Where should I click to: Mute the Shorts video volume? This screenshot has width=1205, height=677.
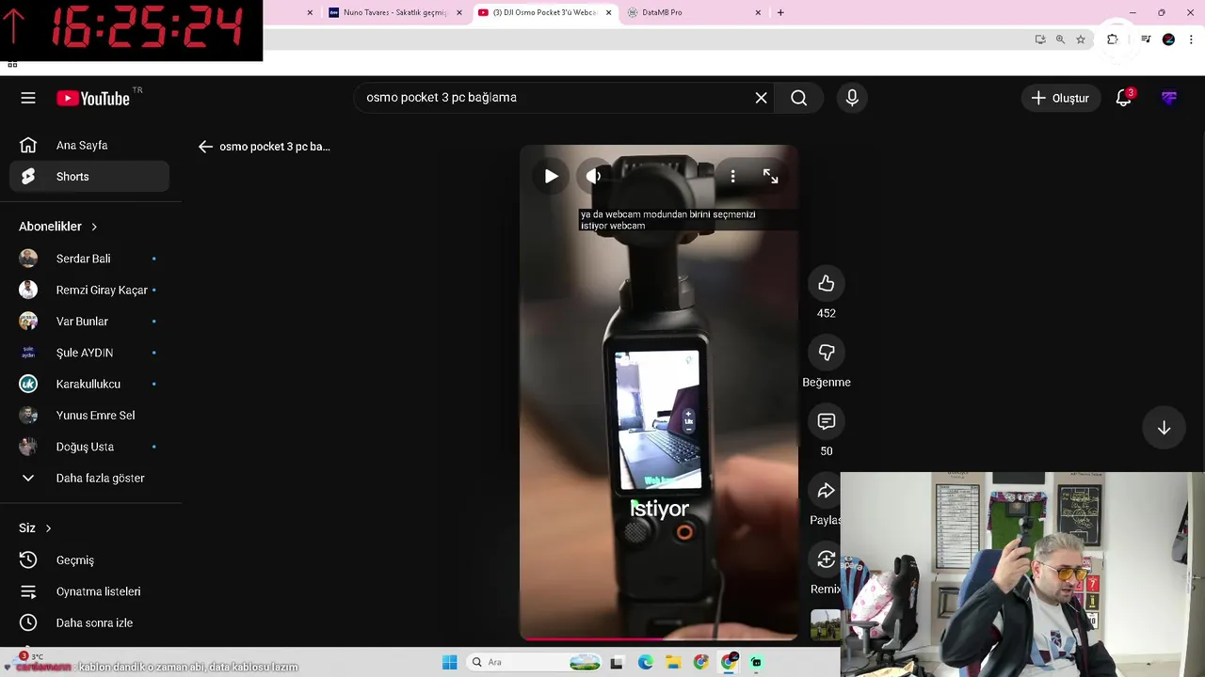[593, 176]
